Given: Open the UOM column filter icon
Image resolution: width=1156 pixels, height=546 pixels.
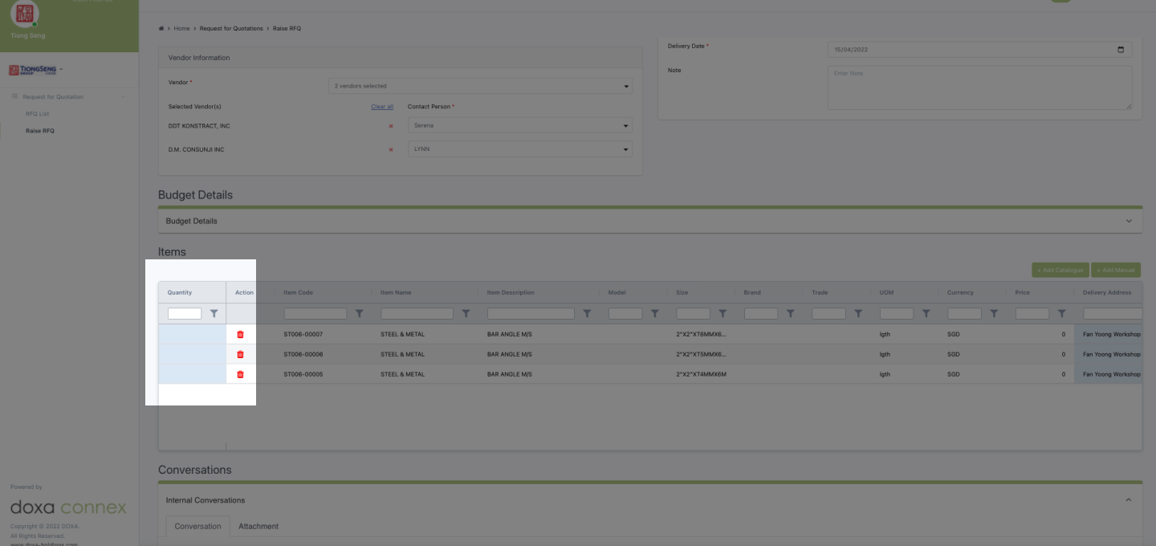Looking at the screenshot, I should point(926,314).
